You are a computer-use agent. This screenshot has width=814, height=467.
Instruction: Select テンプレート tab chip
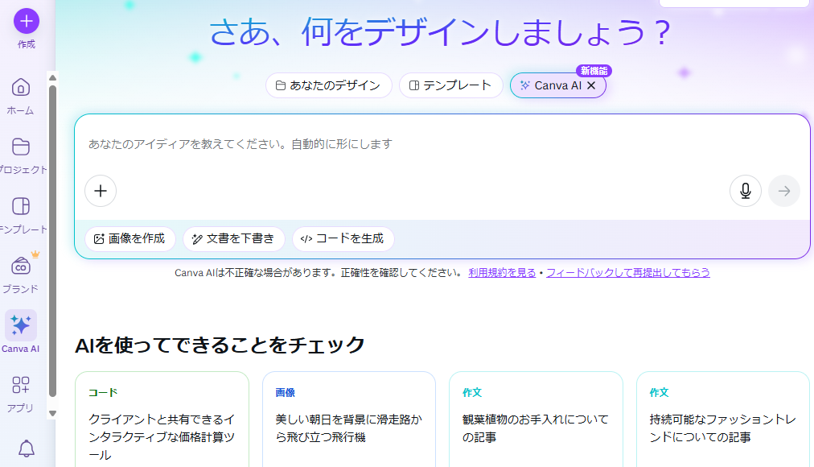click(451, 85)
